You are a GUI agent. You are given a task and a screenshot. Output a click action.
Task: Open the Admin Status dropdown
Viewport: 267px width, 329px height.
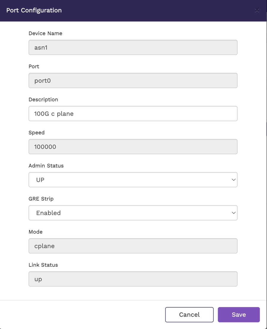(133, 180)
